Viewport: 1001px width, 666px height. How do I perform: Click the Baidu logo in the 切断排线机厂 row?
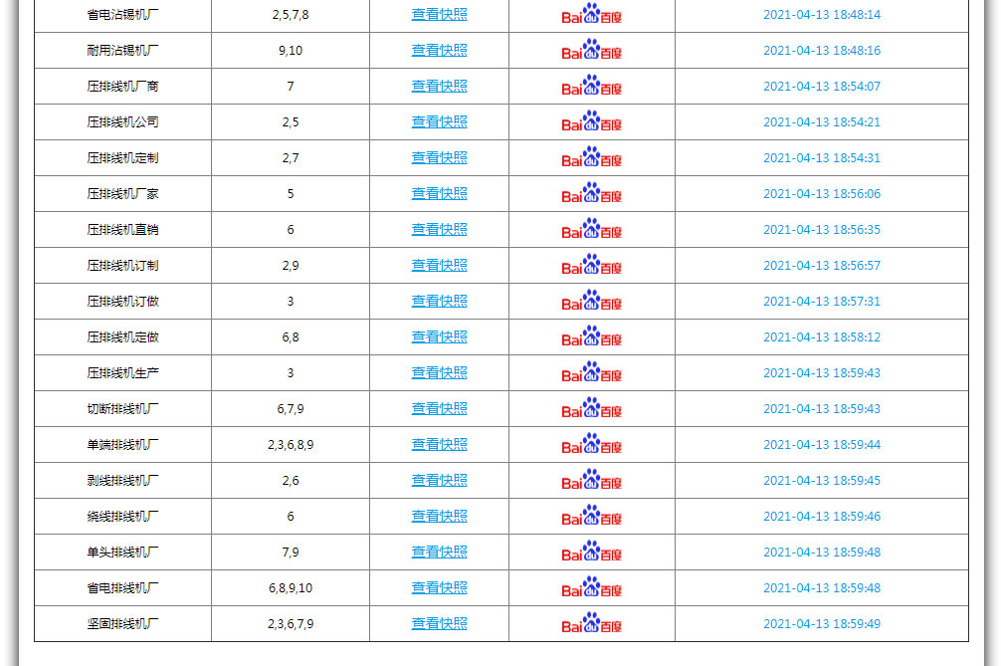tap(591, 408)
